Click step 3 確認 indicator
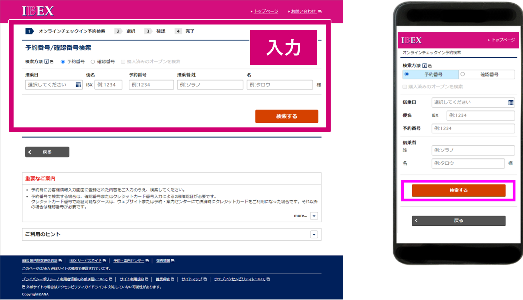Image resolution: width=523 pixels, height=300 pixels. 155,31
